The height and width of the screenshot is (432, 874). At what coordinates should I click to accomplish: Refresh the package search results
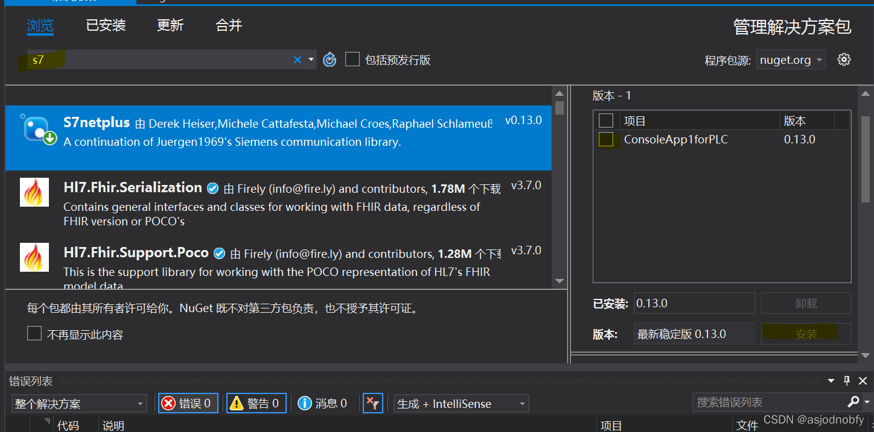click(x=329, y=60)
